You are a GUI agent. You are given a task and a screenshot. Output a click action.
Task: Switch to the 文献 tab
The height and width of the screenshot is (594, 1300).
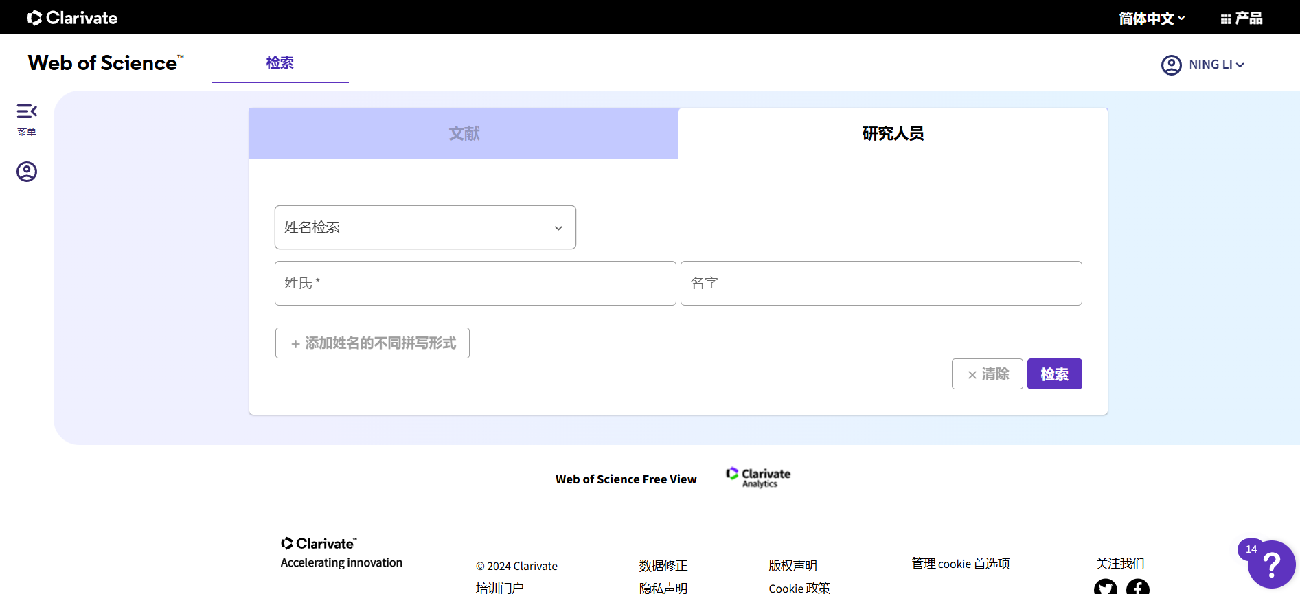[464, 133]
